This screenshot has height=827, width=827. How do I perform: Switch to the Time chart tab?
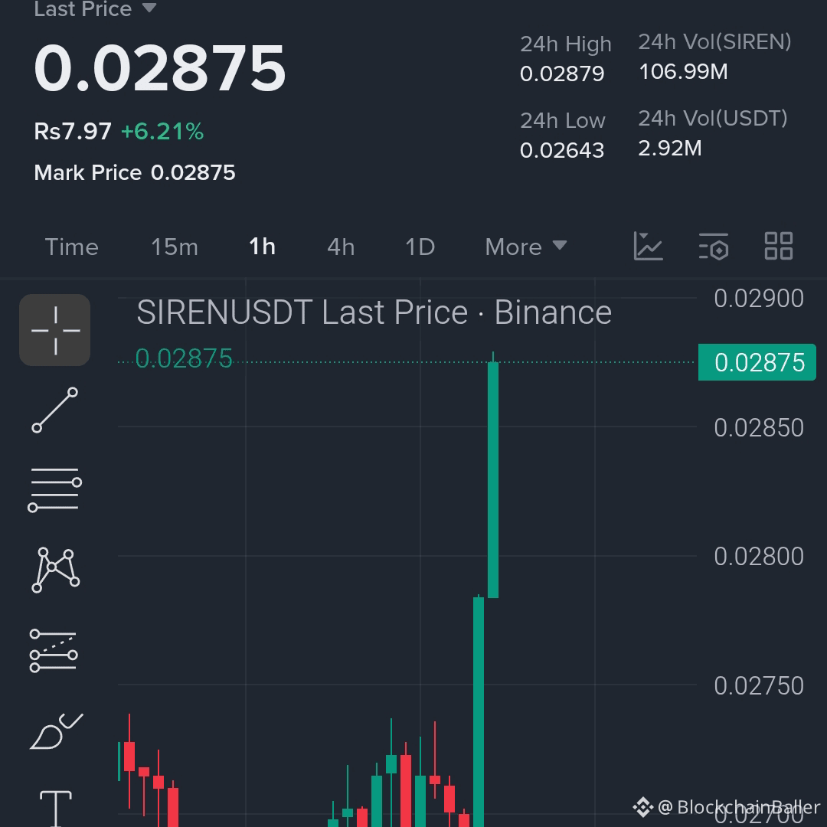(72, 247)
